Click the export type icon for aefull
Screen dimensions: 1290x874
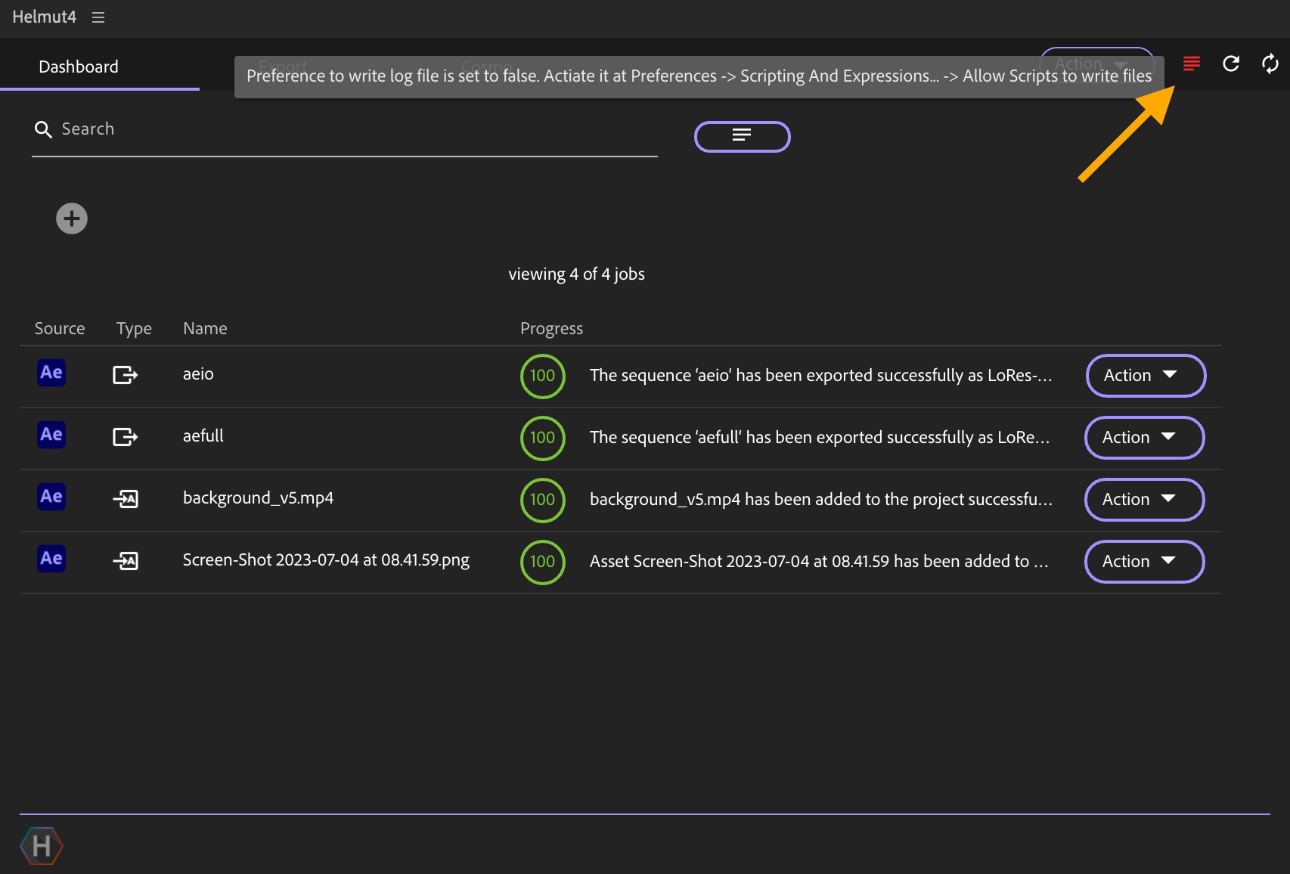point(126,437)
